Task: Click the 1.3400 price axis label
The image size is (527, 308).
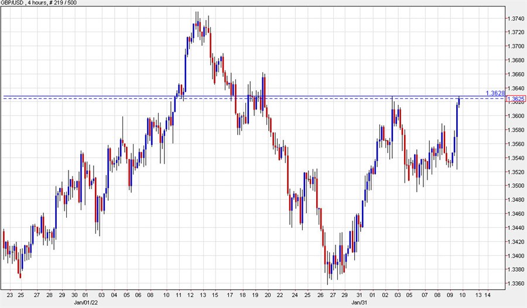Action: [x=515, y=256]
